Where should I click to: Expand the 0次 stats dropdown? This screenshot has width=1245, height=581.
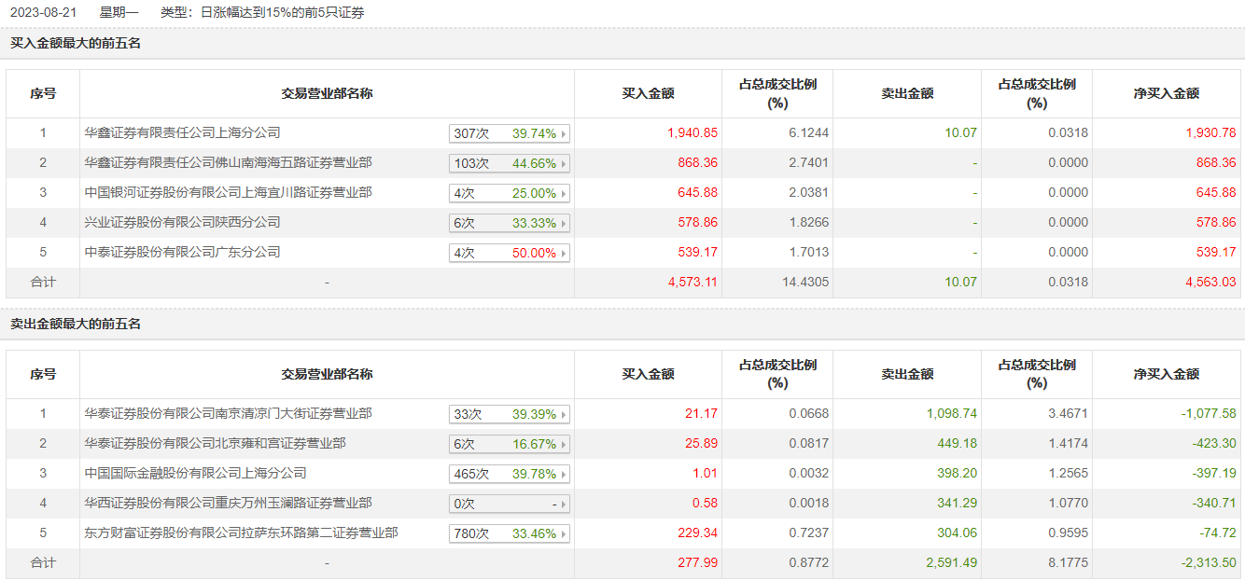coord(510,504)
